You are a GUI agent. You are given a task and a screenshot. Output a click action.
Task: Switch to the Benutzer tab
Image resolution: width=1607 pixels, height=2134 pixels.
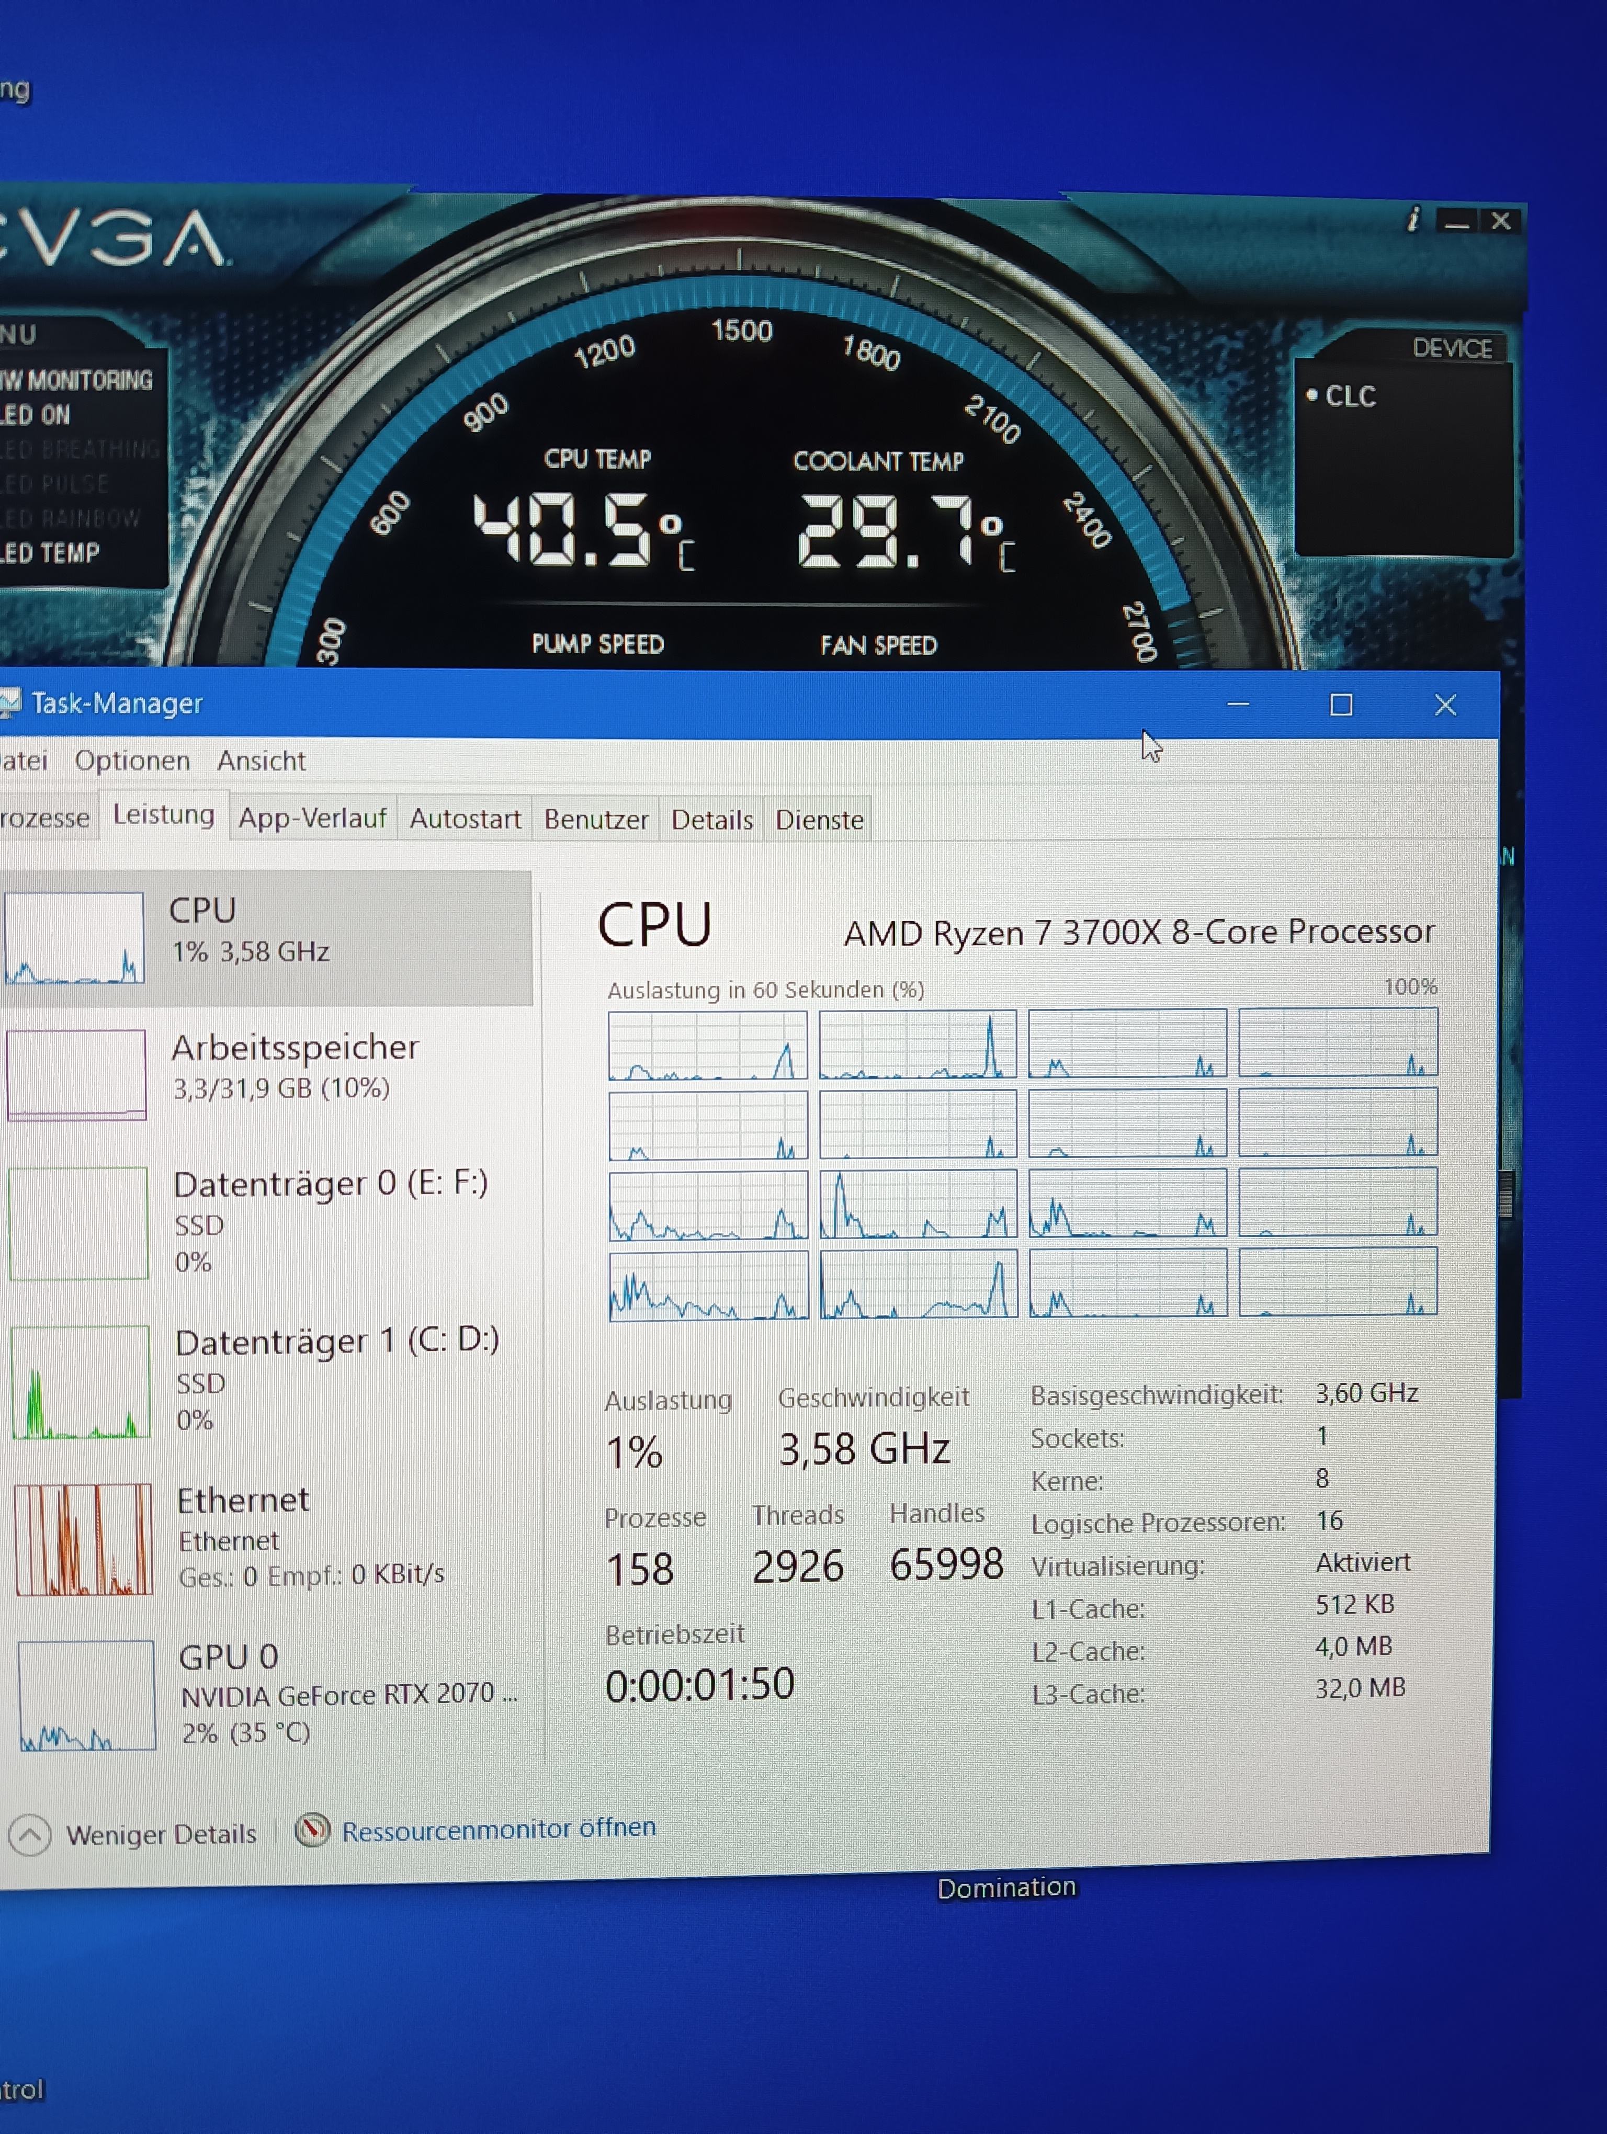tap(596, 820)
